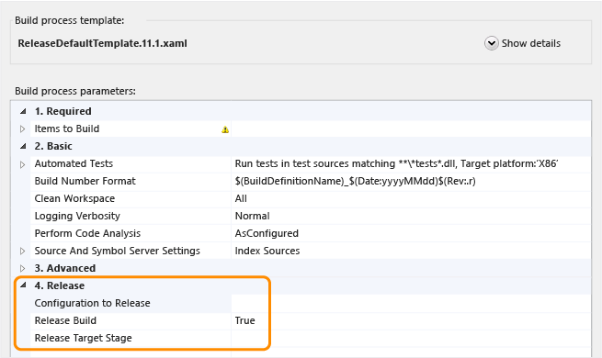Click the 3. Advanced header text
602x358 pixels.
pos(65,268)
